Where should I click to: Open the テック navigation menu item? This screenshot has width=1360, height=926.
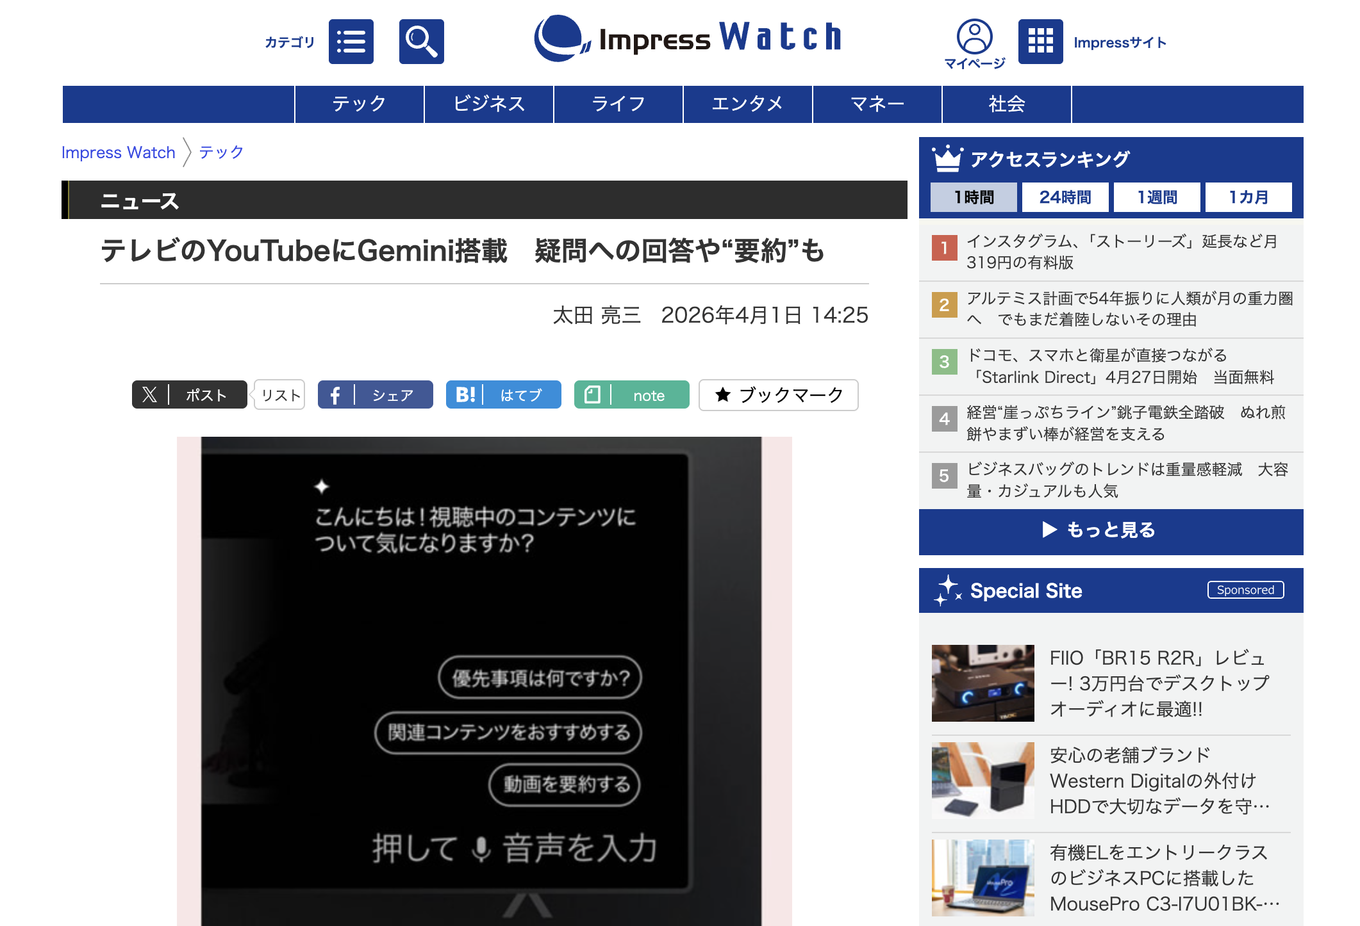pyautogui.click(x=359, y=104)
